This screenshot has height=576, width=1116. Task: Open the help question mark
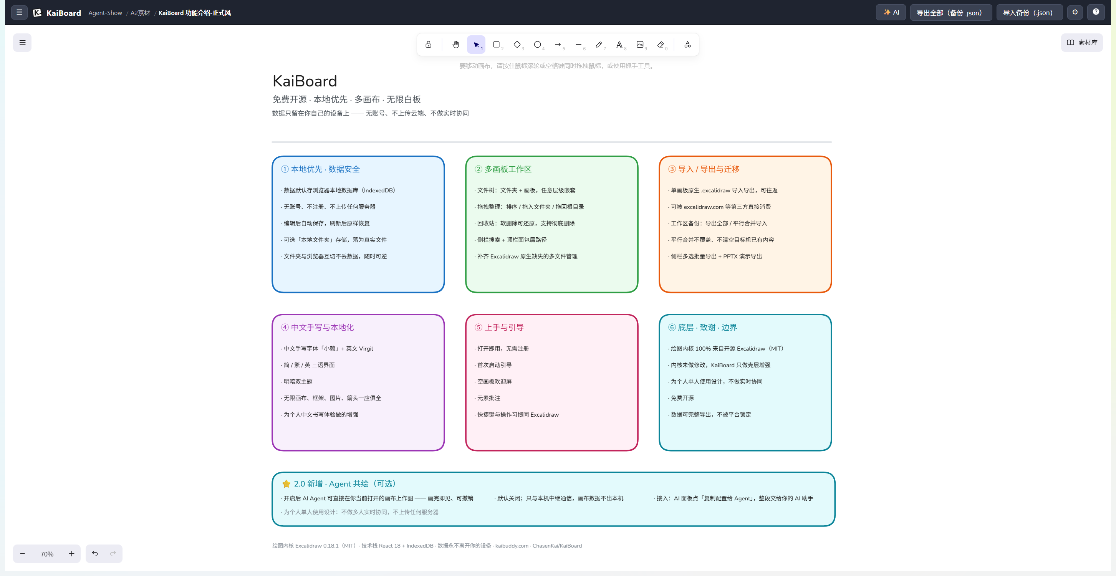[x=1096, y=12]
